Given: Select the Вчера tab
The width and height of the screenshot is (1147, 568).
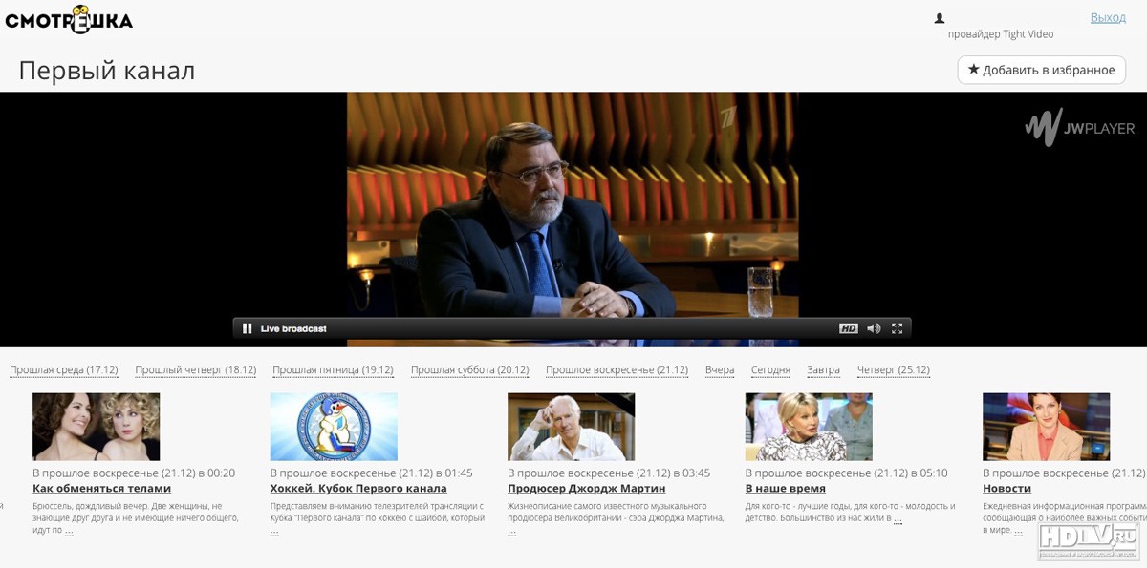Looking at the screenshot, I should 720,370.
